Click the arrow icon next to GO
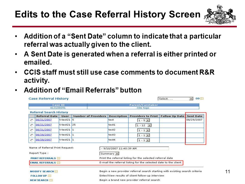Screen dimensions: 245x184 coord(202,98)
